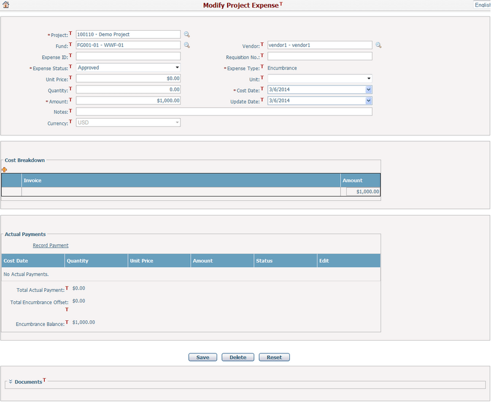Open the Record Payment link

(50, 245)
